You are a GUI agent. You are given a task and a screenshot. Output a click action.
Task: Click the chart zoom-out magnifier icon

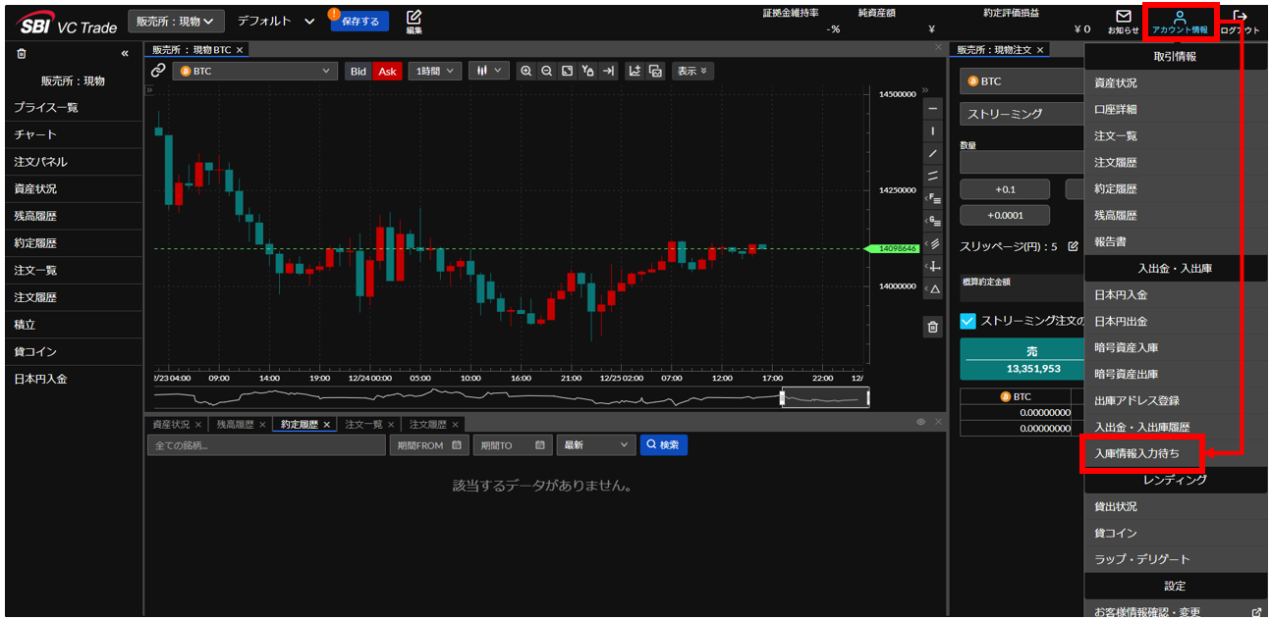[546, 71]
